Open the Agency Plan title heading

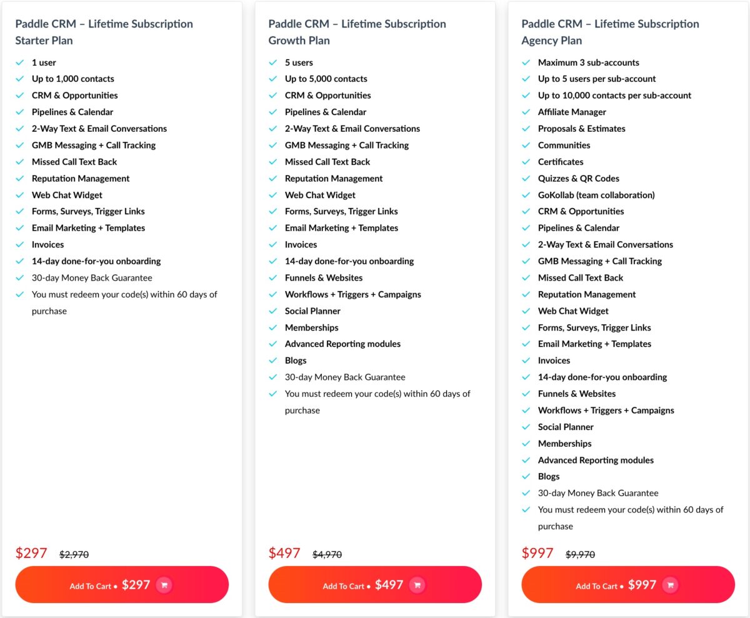point(611,32)
